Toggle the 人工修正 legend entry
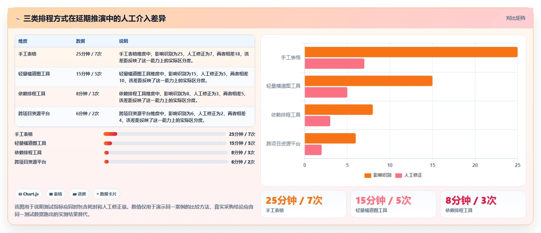The height and width of the screenshot is (233, 541). [409, 175]
